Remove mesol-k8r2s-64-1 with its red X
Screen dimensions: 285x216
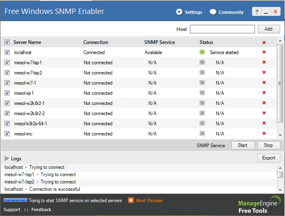click(264, 123)
